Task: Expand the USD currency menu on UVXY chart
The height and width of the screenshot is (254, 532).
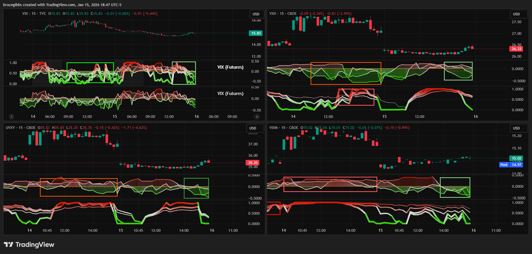Action: pyautogui.click(x=253, y=128)
